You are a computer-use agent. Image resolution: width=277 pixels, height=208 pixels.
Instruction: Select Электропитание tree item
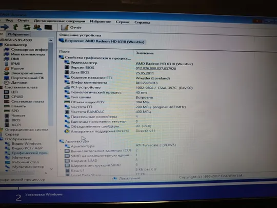24,73
